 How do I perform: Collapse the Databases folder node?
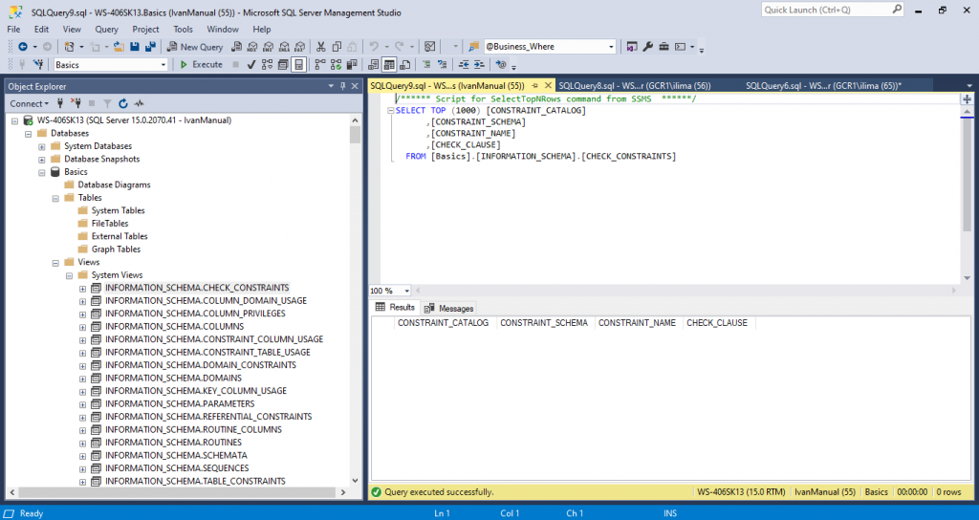28,134
